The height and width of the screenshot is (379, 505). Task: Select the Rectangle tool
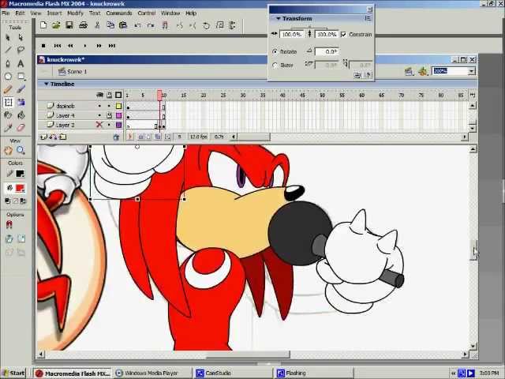[x=21, y=77]
